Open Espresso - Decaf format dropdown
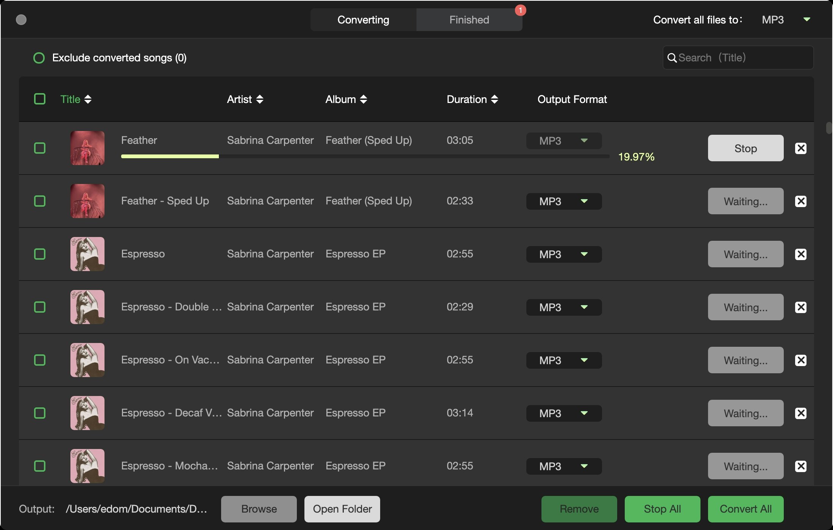This screenshot has height=530, width=833. 564,413
